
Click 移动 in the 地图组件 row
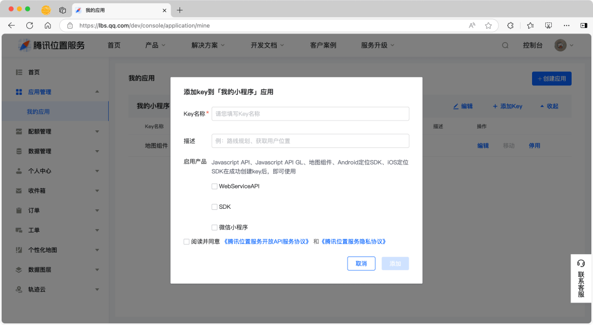pos(508,146)
